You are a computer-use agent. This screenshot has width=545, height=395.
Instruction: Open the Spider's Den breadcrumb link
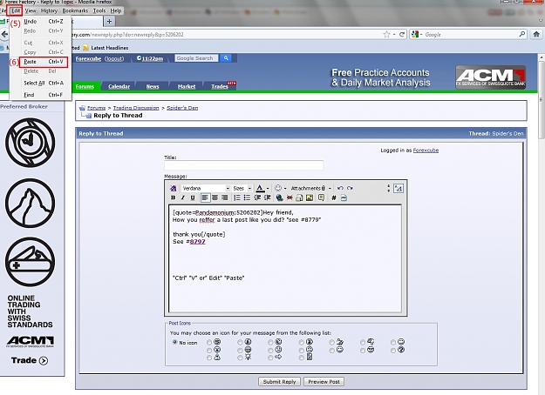coord(182,108)
